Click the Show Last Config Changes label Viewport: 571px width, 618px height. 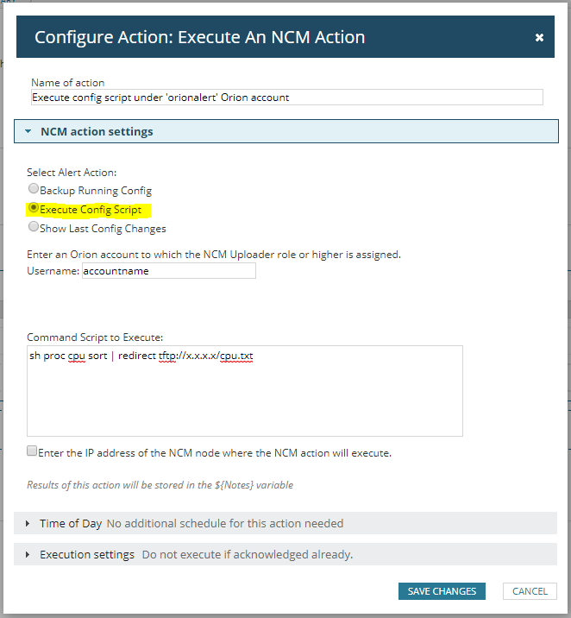(103, 229)
